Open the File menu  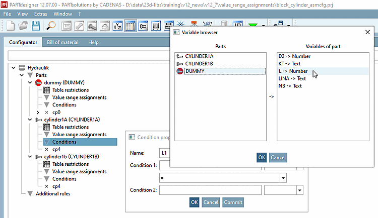pyautogui.click(x=7, y=14)
